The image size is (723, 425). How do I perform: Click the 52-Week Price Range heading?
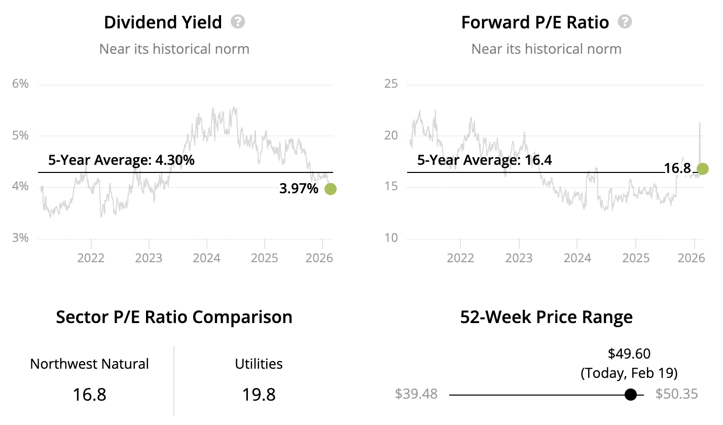click(x=546, y=317)
